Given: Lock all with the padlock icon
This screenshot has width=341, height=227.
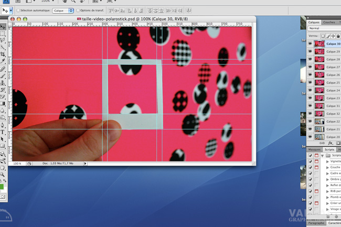Looking at the screenshot, I should (x=338, y=36).
